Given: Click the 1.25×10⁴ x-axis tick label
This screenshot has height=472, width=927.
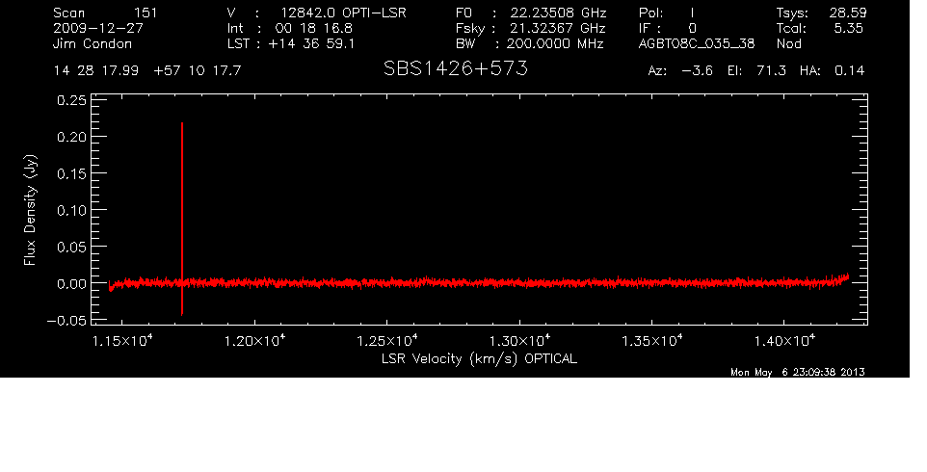Looking at the screenshot, I should (387, 341).
